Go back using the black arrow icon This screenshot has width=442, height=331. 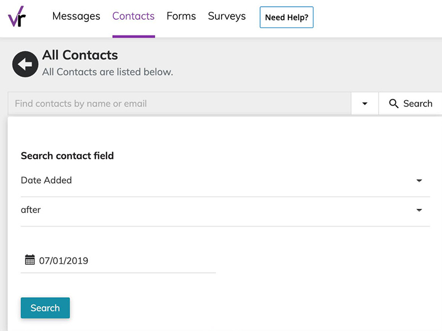point(25,64)
